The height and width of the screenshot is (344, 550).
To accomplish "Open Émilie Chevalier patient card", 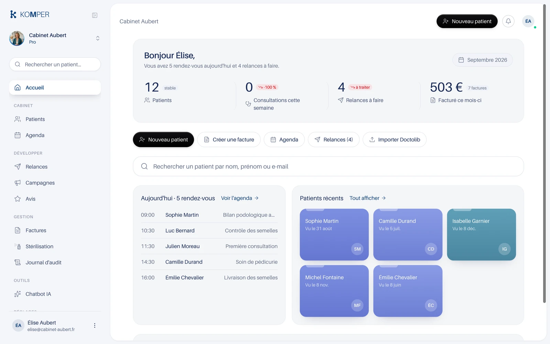I will [408, 291].
